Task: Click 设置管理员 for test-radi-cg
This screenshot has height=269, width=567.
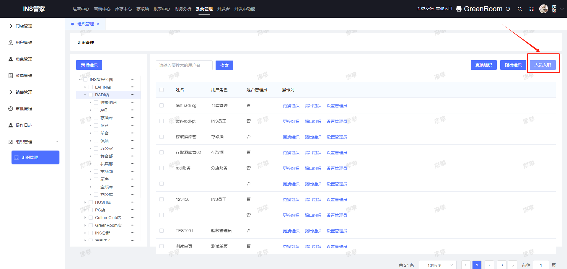Action: point(337,106)
